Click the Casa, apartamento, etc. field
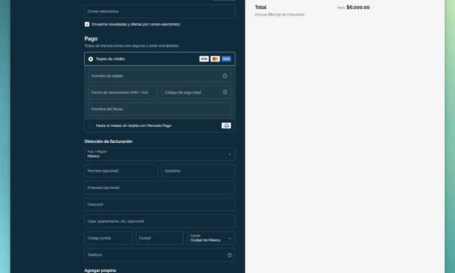455x273 pixels. 160,221
